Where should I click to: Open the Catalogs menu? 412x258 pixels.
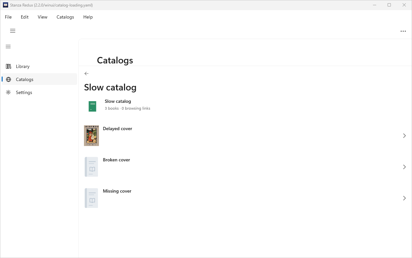(x=65, y=17)
